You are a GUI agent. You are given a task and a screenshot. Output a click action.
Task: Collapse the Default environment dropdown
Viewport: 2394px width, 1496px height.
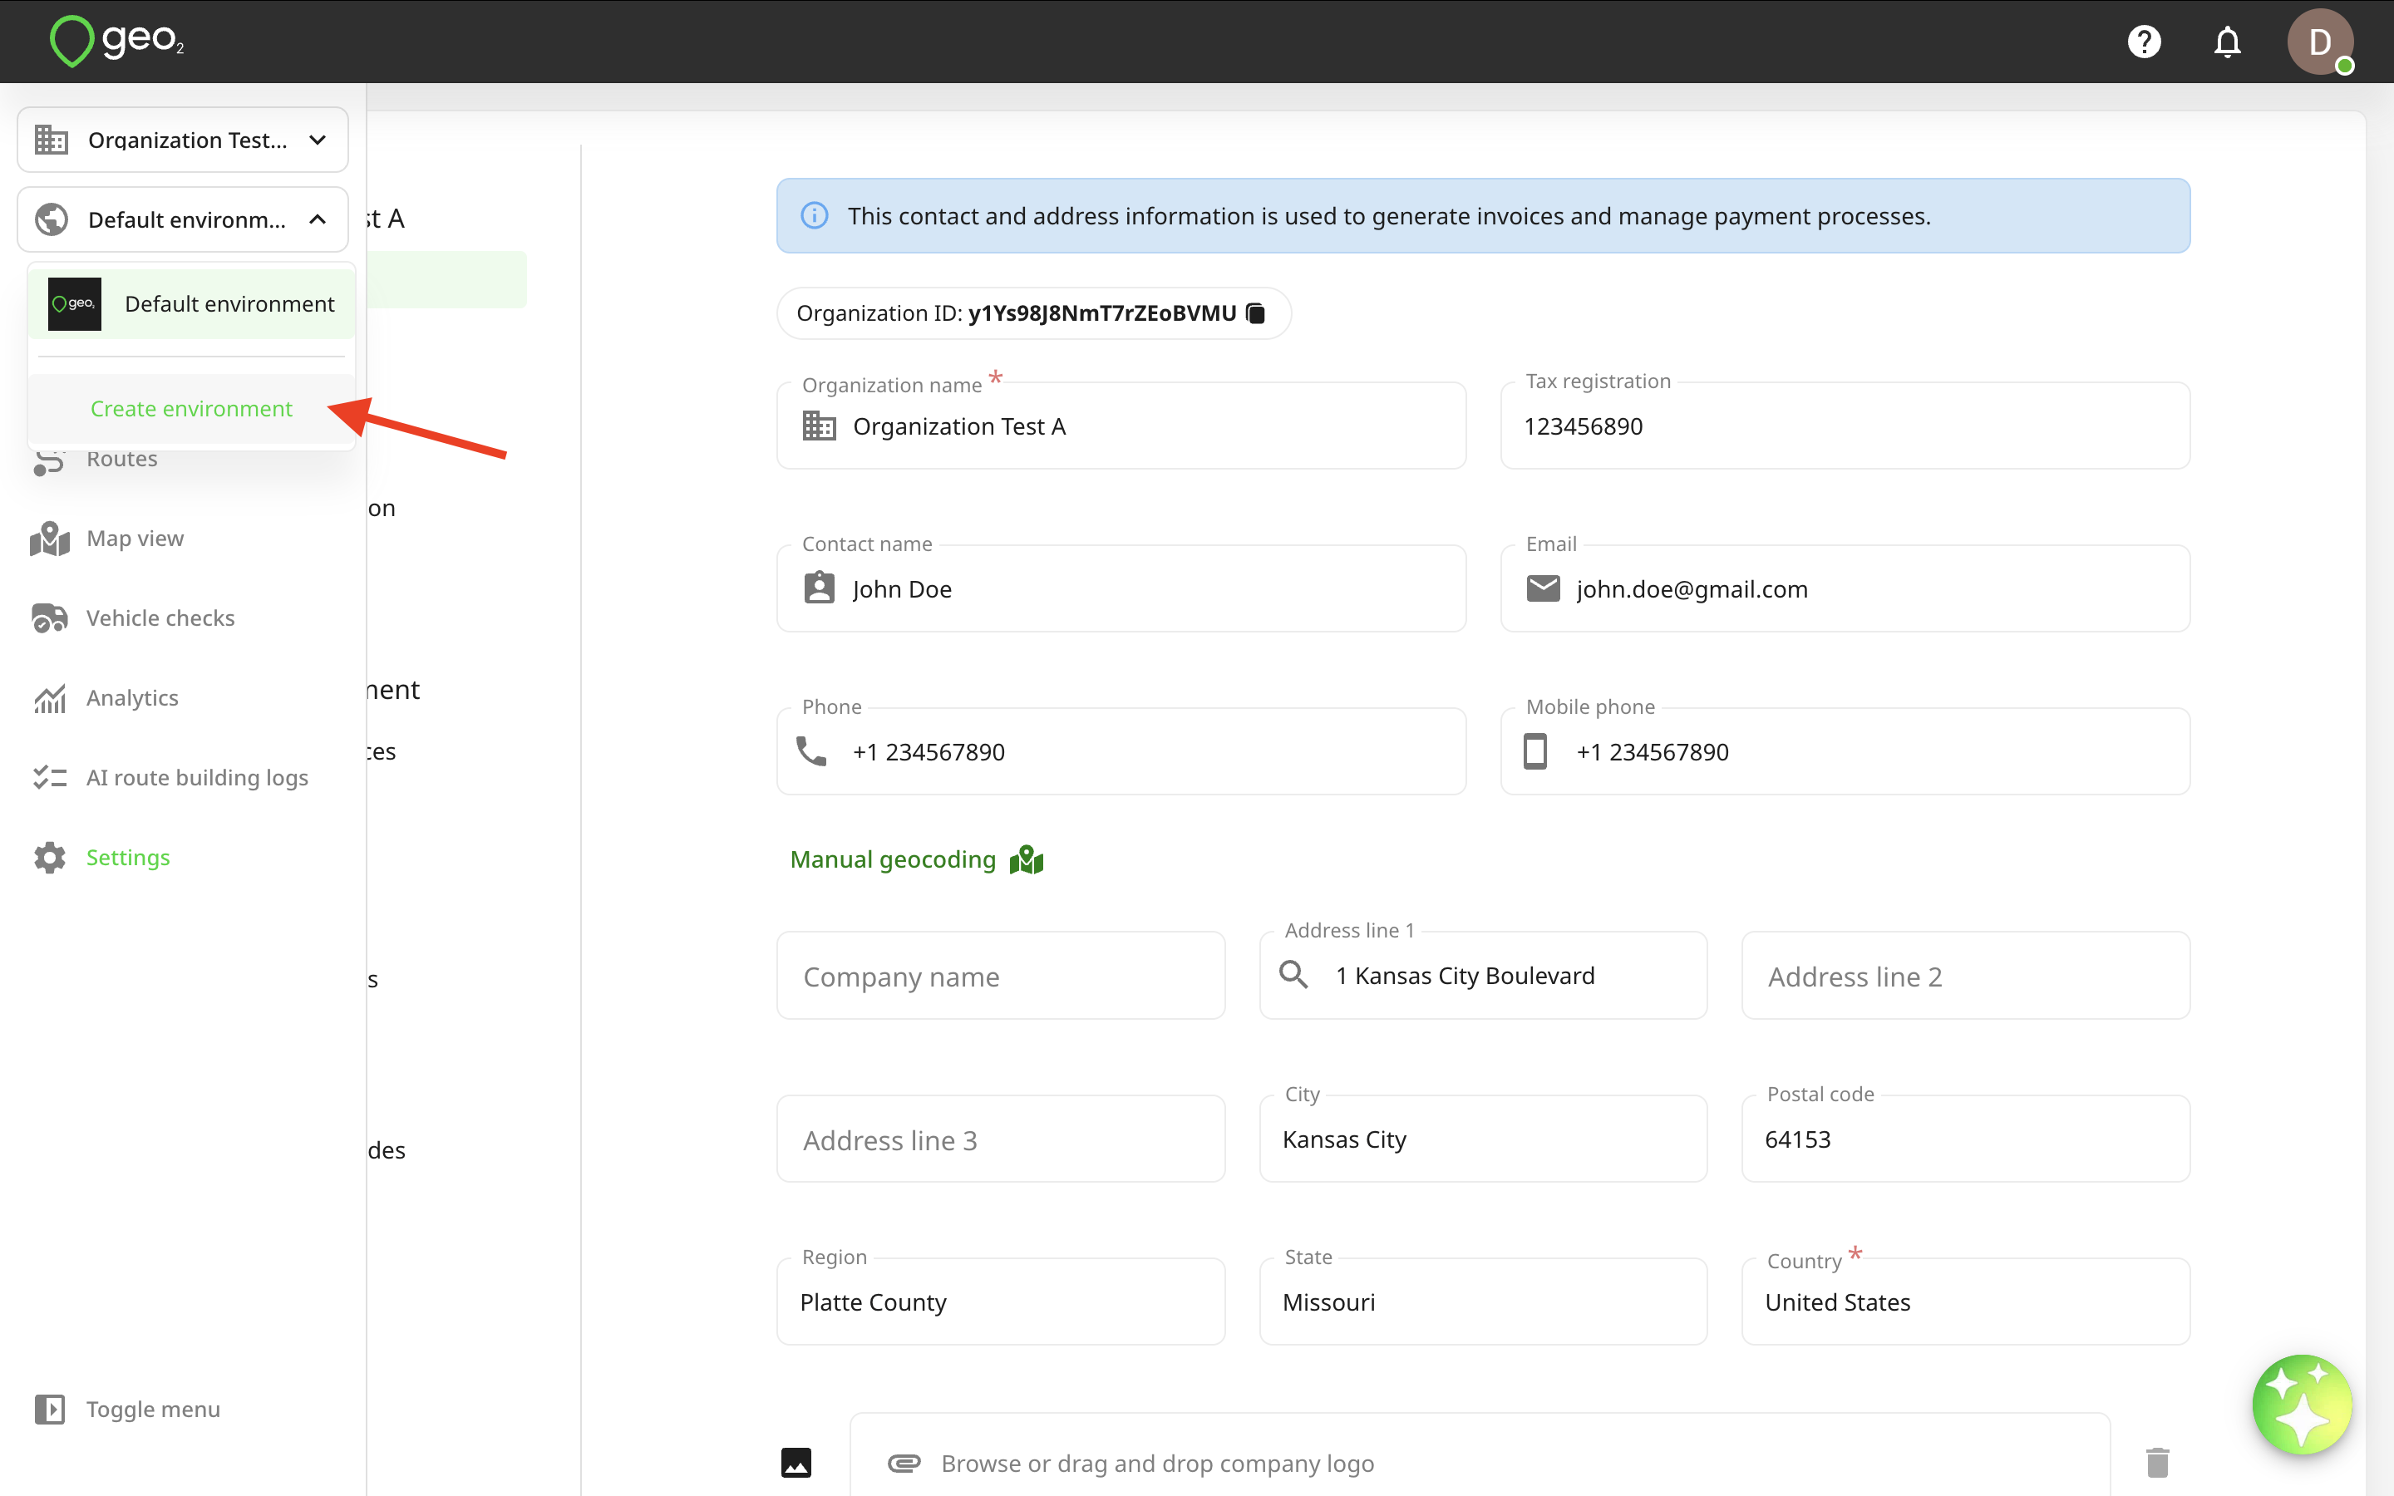pos(183,219)
